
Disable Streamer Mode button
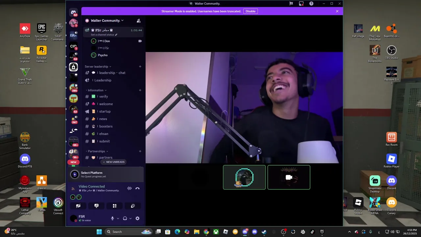click(250, 11)
